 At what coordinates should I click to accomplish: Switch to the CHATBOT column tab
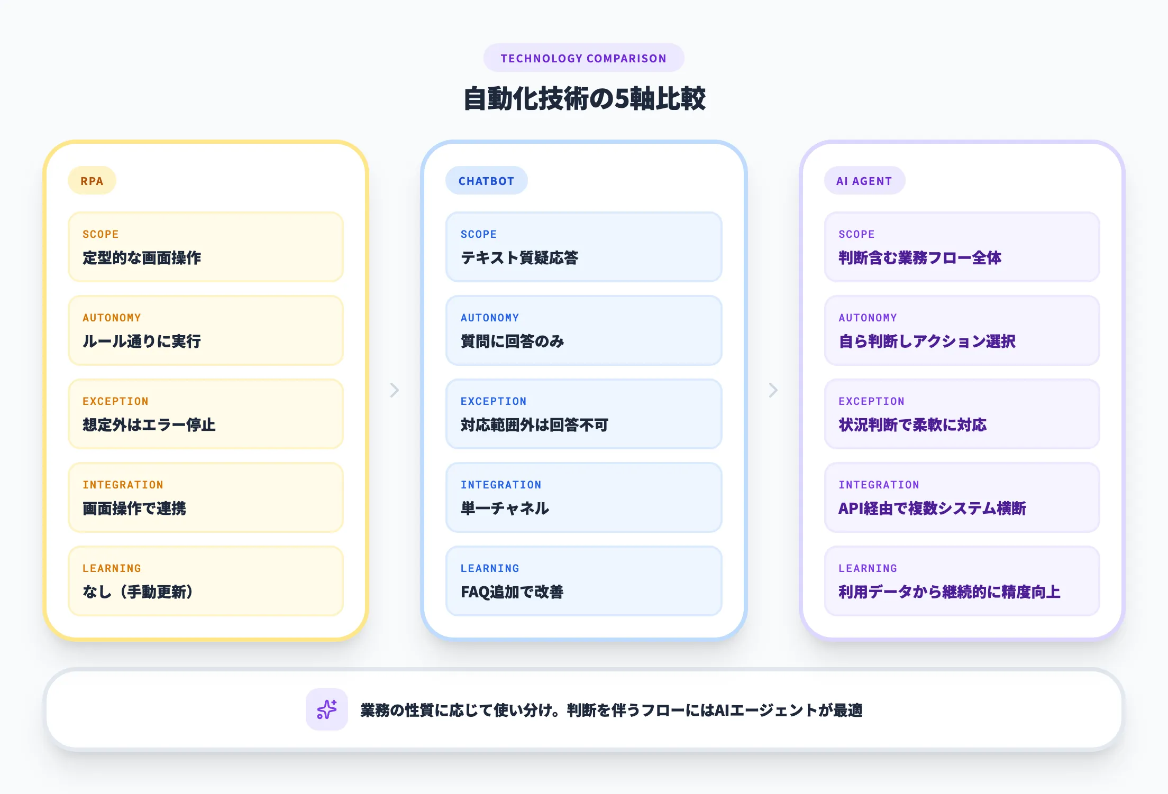tap(486, 180)
